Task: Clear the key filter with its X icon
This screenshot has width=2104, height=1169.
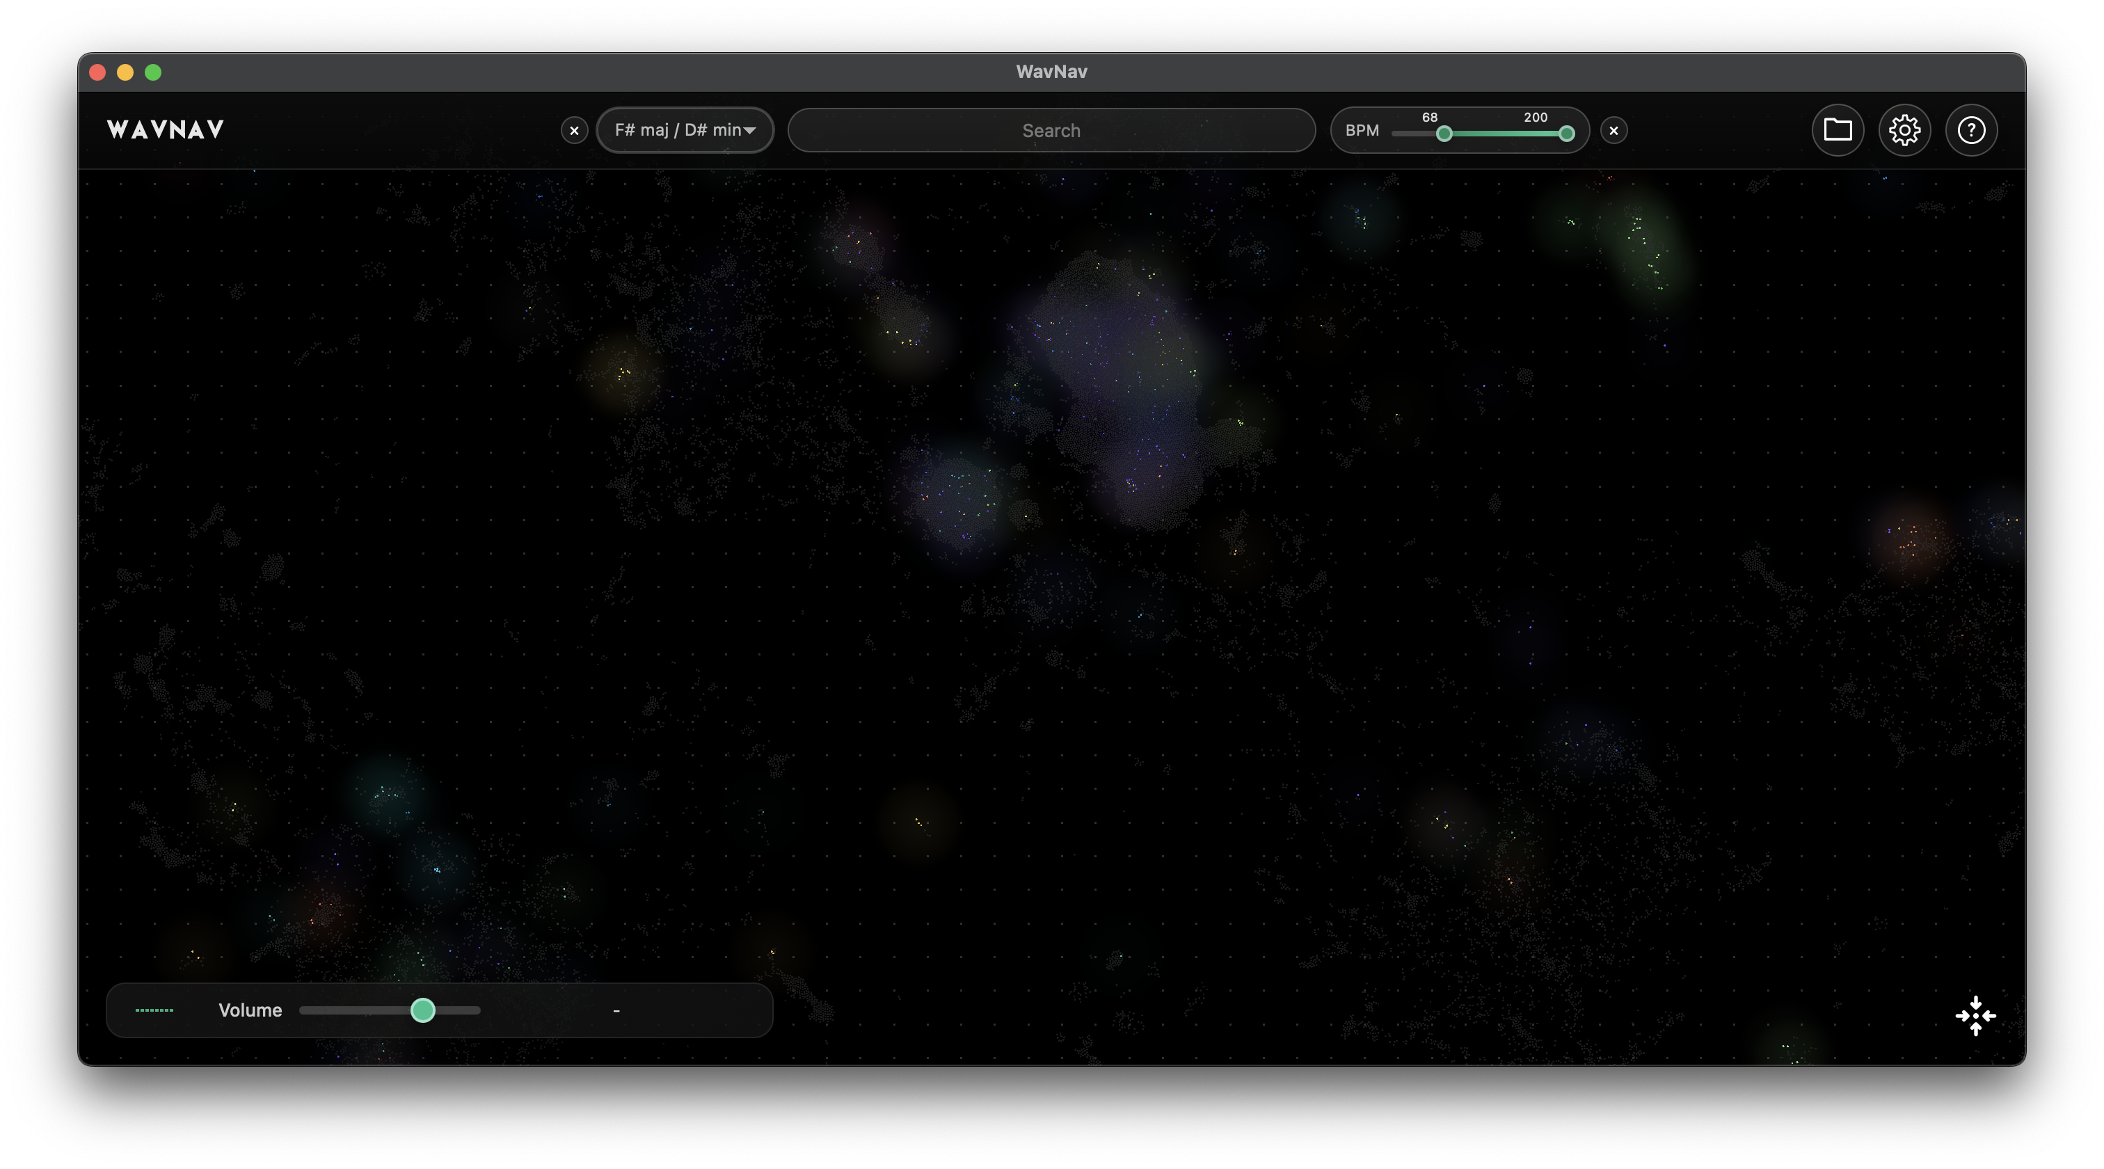Action: click(x=574, y=131)
